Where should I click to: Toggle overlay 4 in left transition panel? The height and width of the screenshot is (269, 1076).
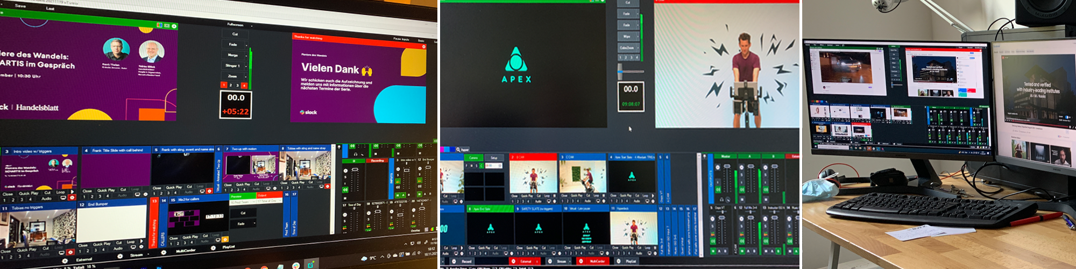tap(244, 86)
